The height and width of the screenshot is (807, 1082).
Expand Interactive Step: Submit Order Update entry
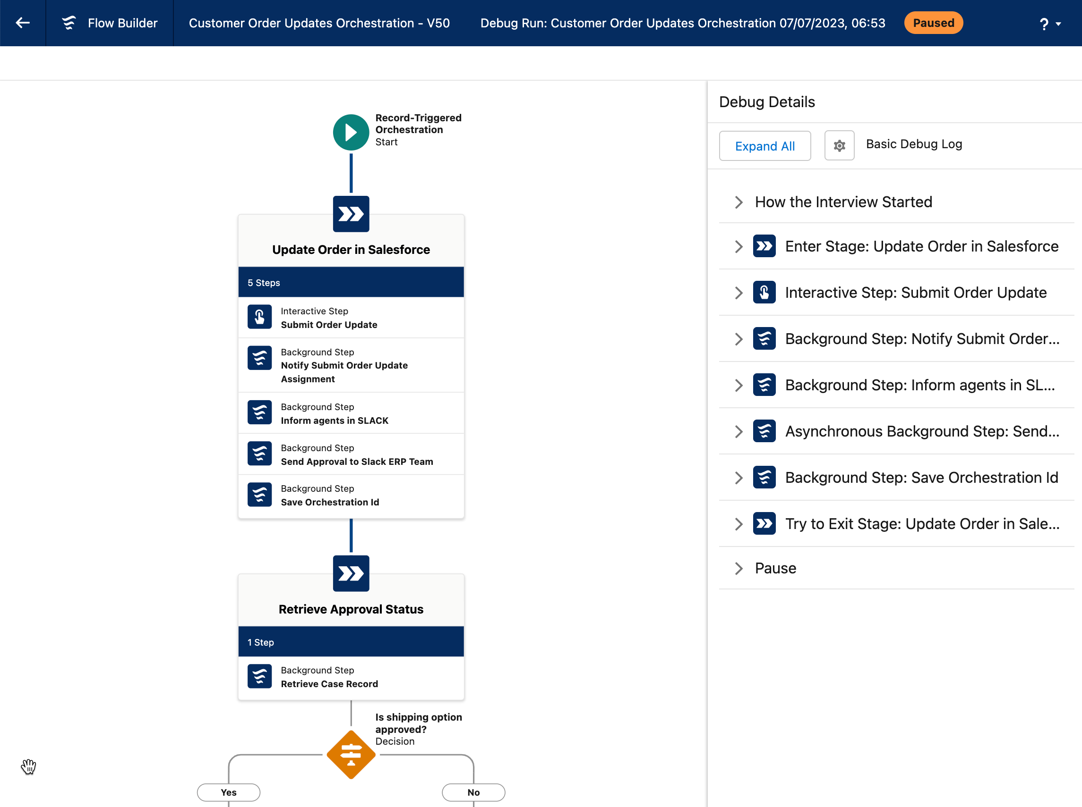tap(896, 292)
